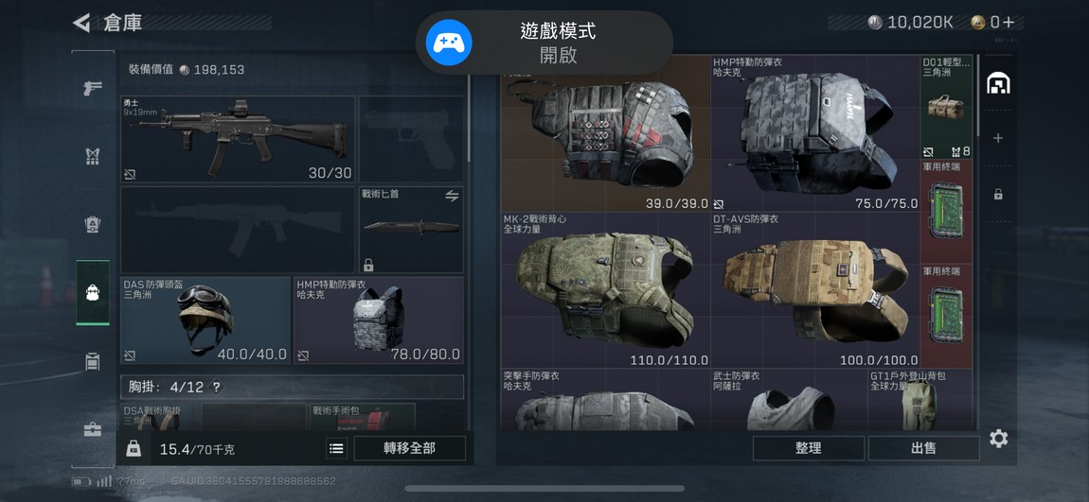Open the pistol weapons category in sidebar
Viewport: 1089px width, 502px height.
(x=93, y=88)
